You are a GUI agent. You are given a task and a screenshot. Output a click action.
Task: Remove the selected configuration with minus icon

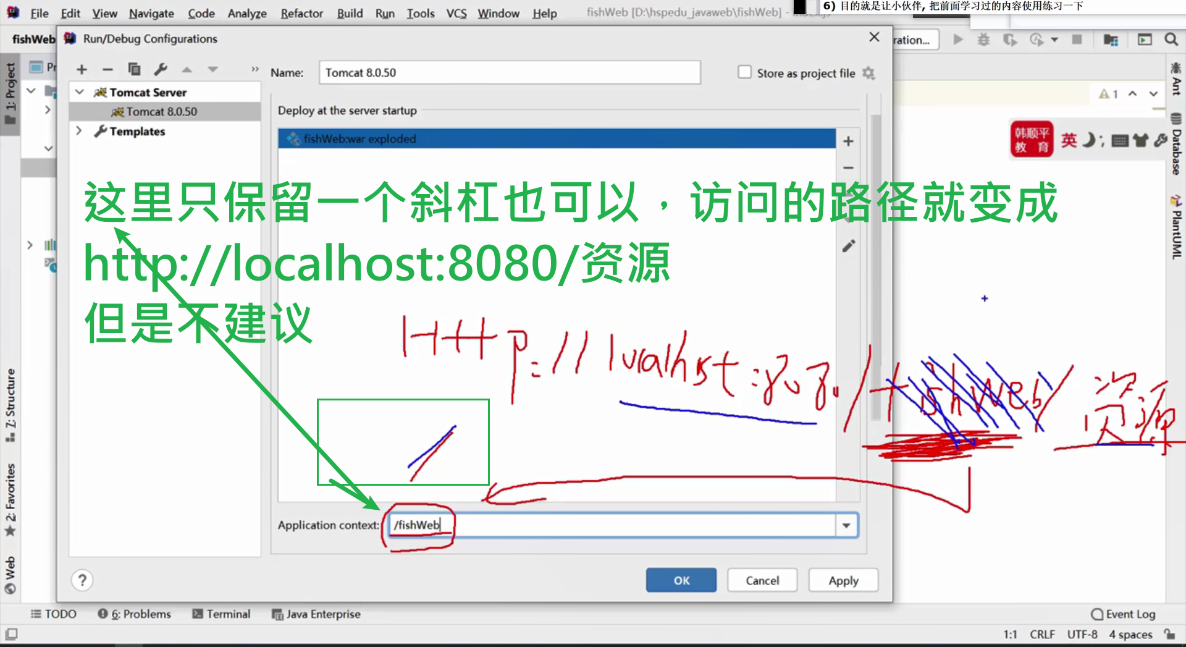pos(107,70)
